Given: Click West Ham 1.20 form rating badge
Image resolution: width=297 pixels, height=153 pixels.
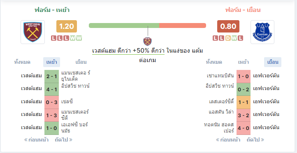Looking at the screenshot, I should click(x=67, y=26).
